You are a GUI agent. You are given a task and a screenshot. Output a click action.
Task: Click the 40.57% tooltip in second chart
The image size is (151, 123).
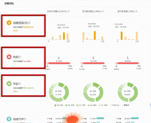(95, 25)
